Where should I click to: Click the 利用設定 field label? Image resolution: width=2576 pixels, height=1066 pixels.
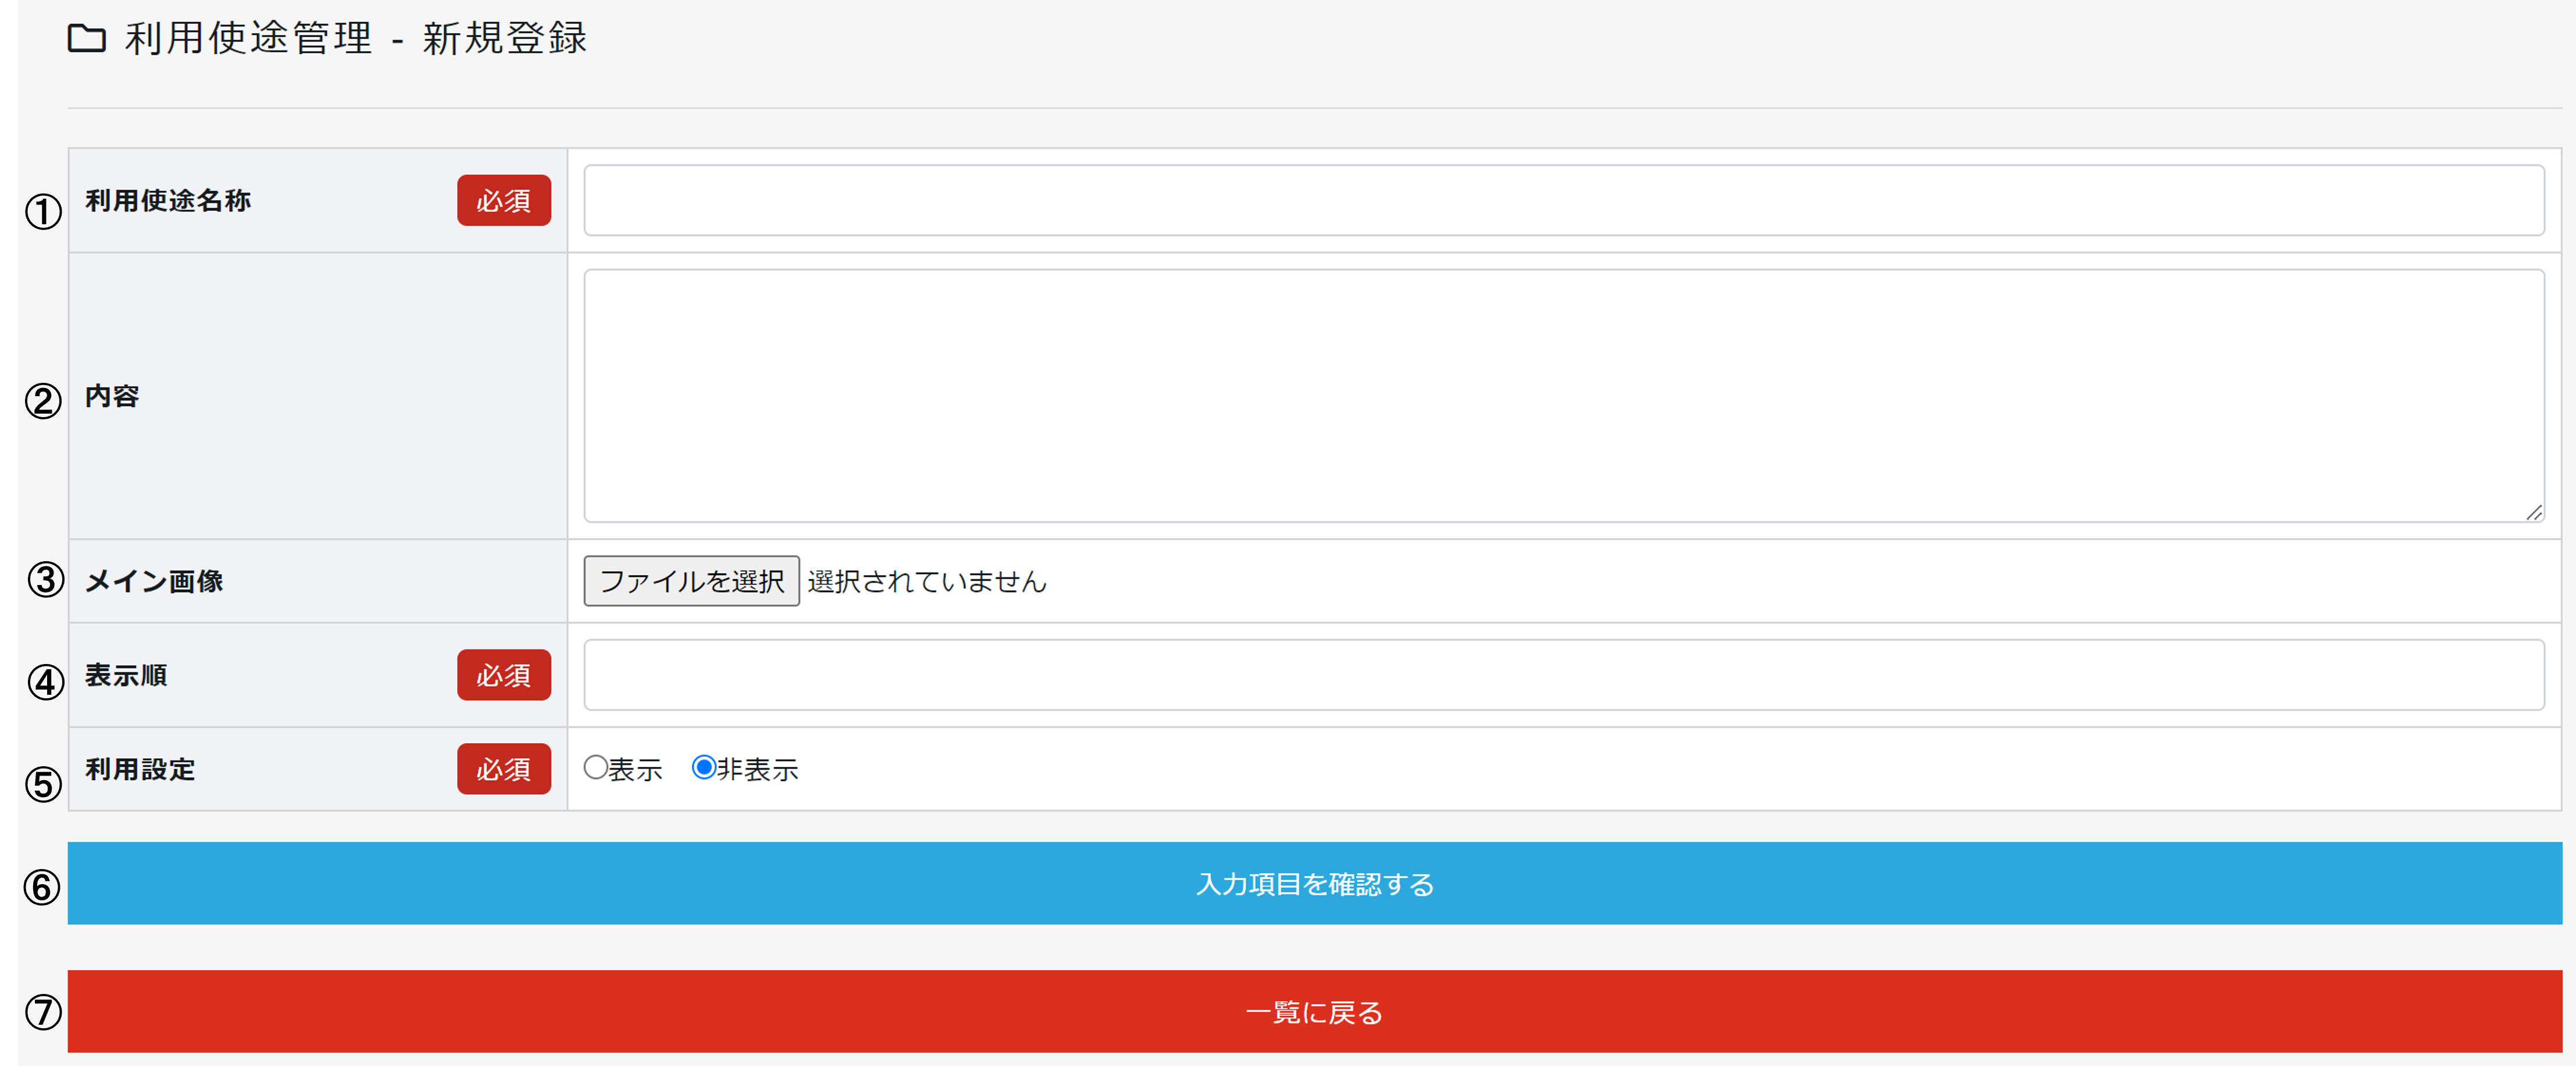[x=140, y=769]
